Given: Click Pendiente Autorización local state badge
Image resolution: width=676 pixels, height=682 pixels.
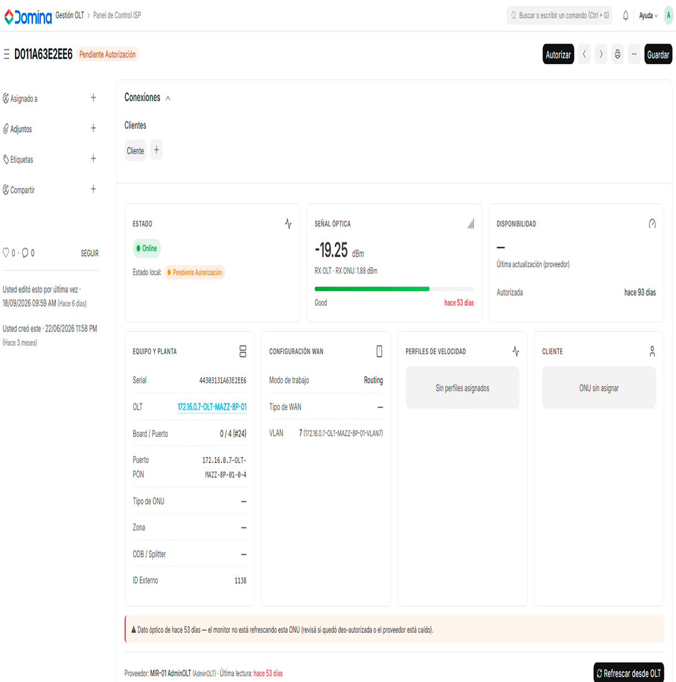Looking at the screenshot, I should (195, 272).
